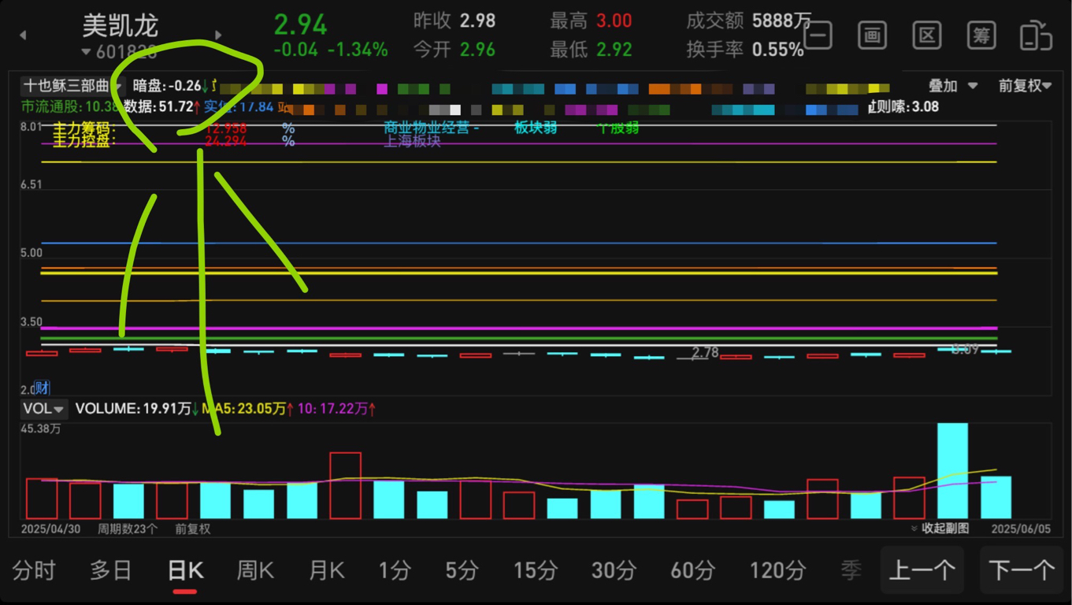Tap 换手率 0.55% value

point(778,50)
